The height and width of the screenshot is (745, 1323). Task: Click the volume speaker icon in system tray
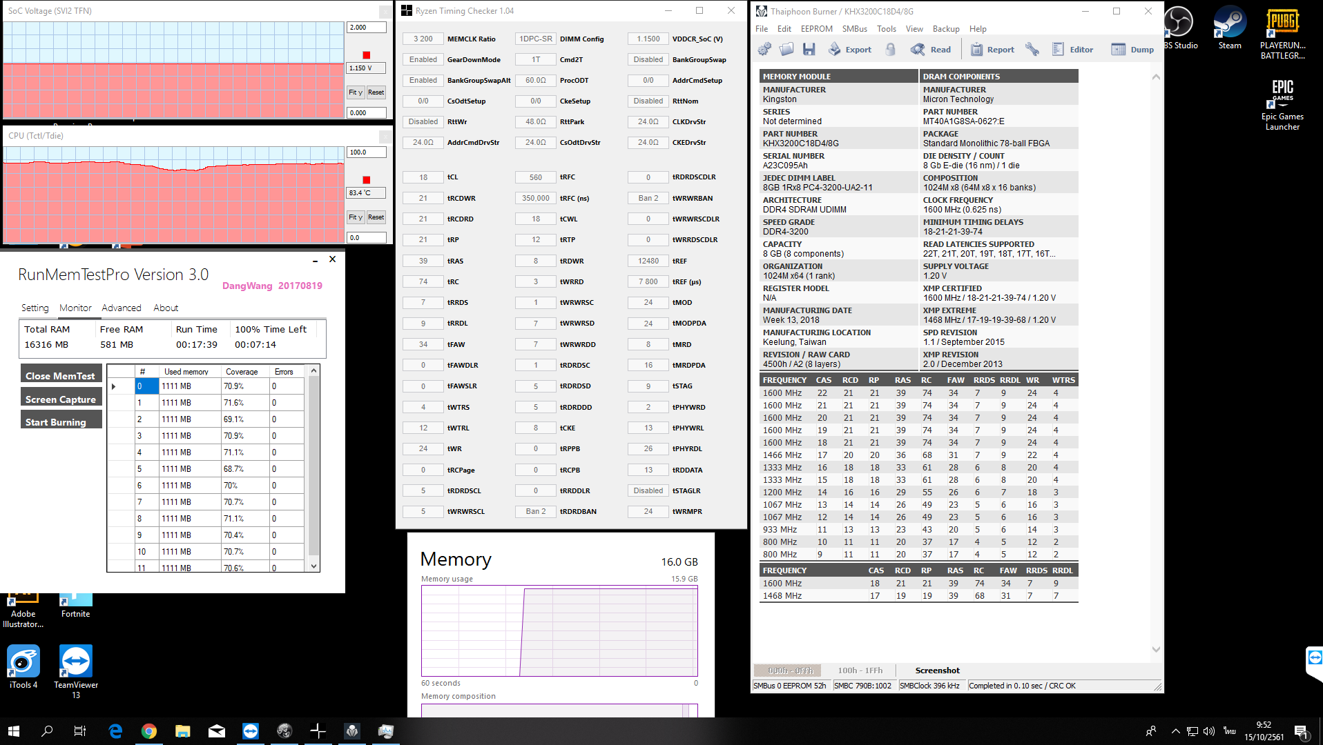click(1208, 731)
